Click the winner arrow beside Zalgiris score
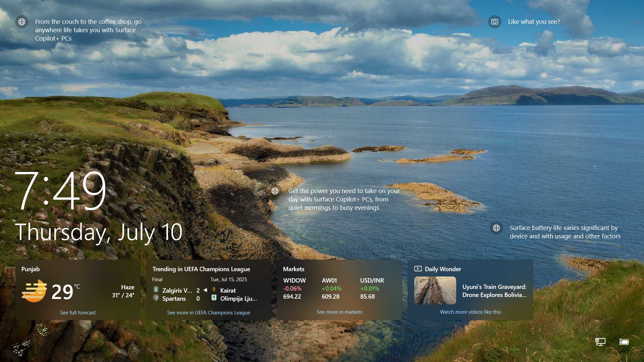 (x=205, y=290)
